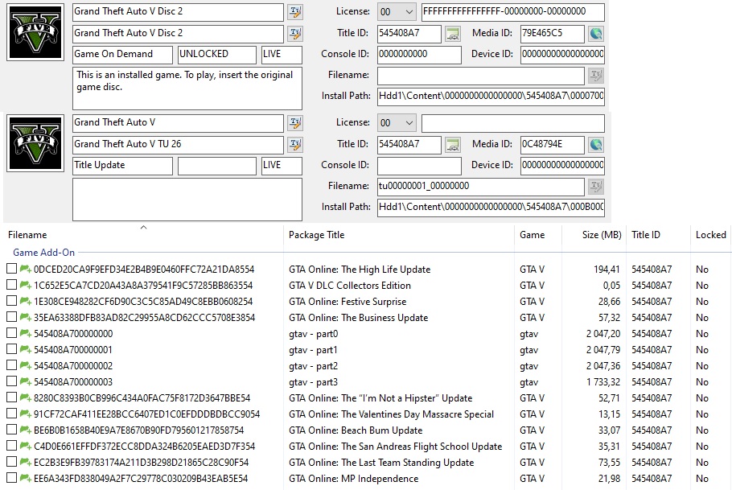This screenshot has height=490, width=732.
Task: Click size value 194,41
Action: (607, 270)
